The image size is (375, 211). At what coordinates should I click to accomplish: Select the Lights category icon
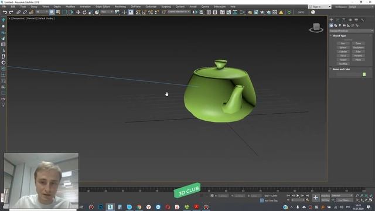[340, 25]
